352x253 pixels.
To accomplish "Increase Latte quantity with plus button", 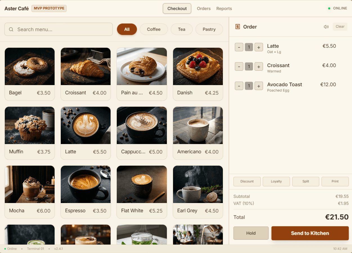I will click(259, 47).
